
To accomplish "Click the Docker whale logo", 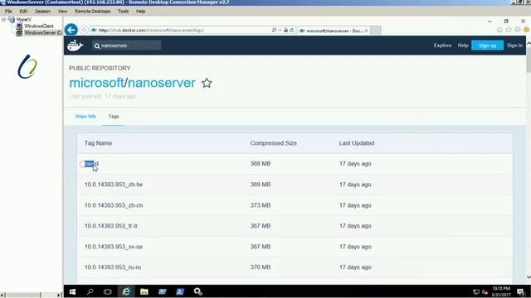I will click(x=75, y=46).
